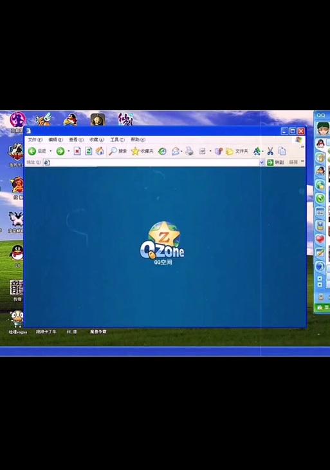Open the 工具 (Tools) menu
The width and height of the screenshot is (330, 470).
click(x=117, y=140)
